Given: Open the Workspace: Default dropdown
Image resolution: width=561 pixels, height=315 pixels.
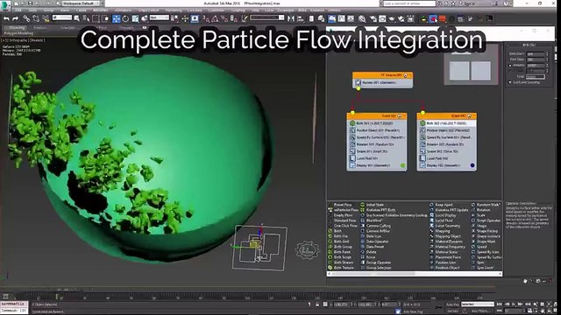Looking at the screenshot, I should click(x=82, y=3).
